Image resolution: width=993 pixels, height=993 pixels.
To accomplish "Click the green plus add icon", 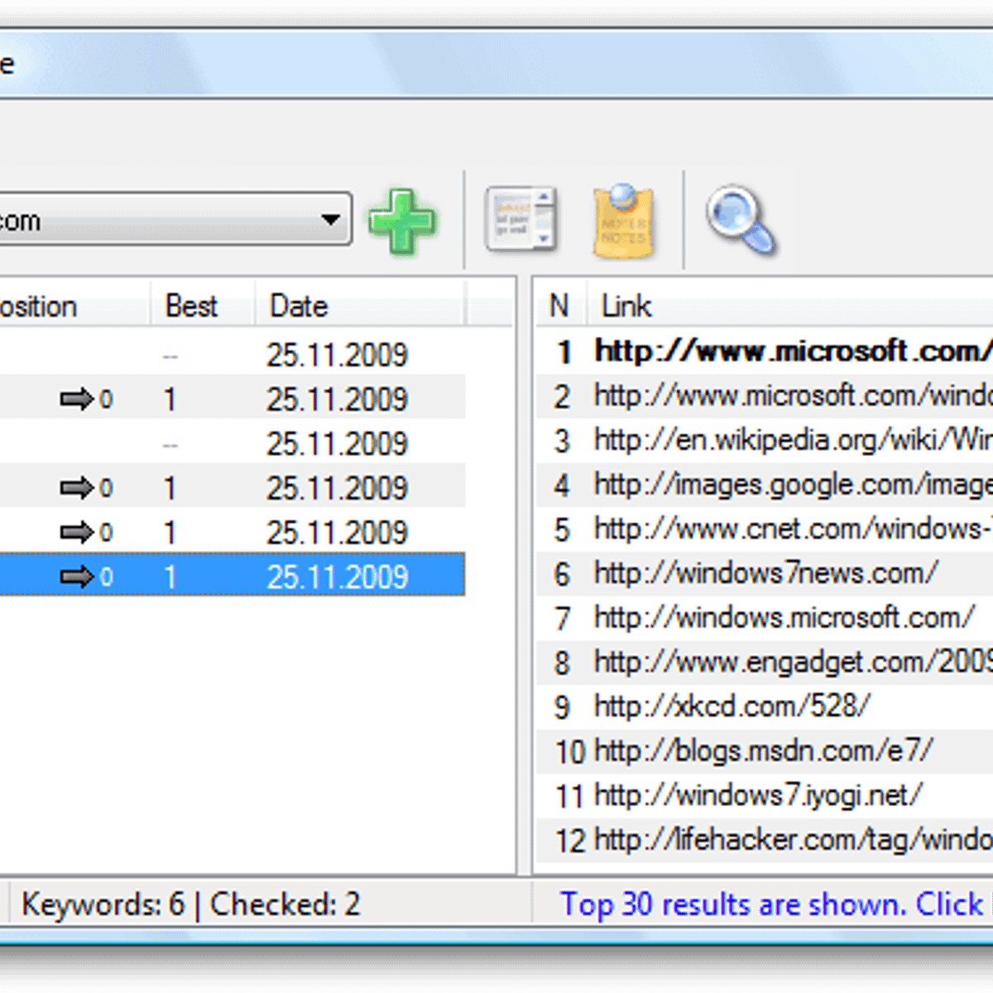I will click(402, 222).
